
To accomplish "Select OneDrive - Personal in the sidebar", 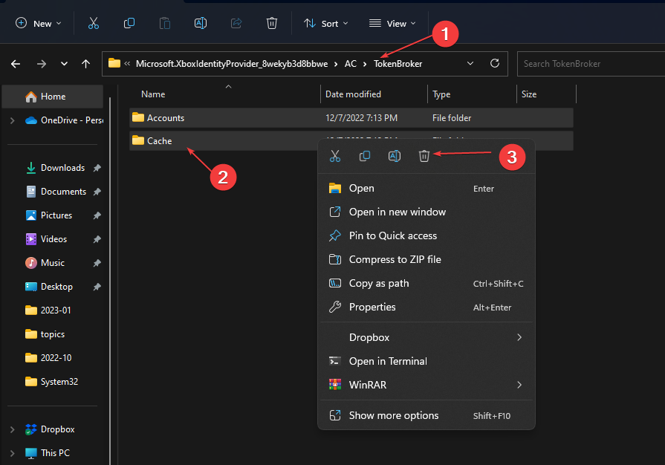I will pyautogui.click(x=64, y=120).
